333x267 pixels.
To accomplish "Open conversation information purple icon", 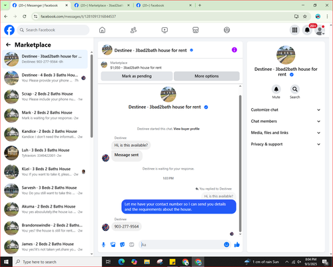I will (234, 50).
